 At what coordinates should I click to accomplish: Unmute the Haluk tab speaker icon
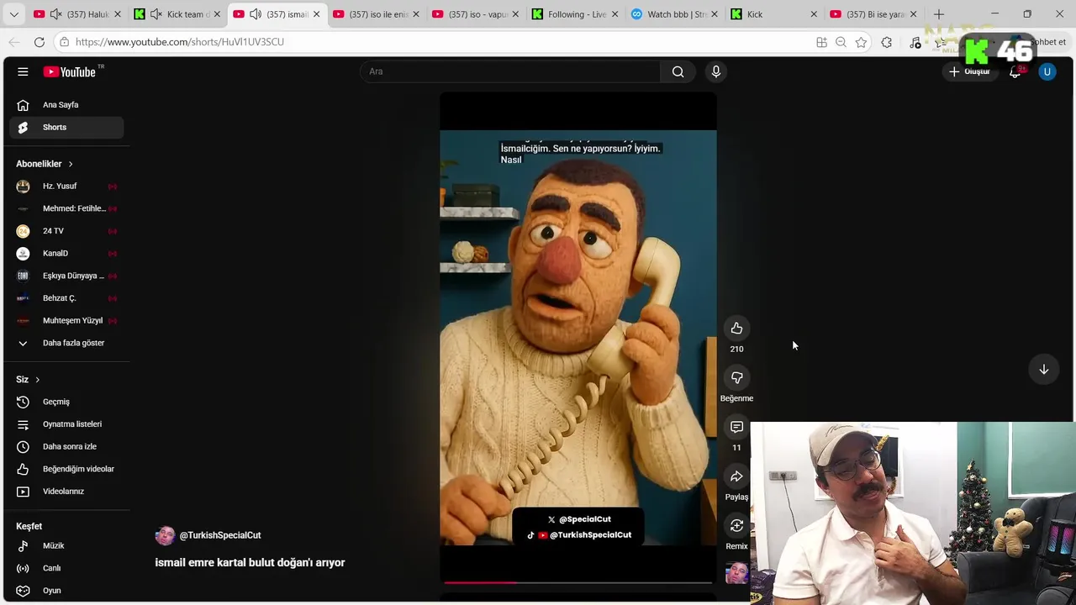pyautogui.click(x=55, y=14)
